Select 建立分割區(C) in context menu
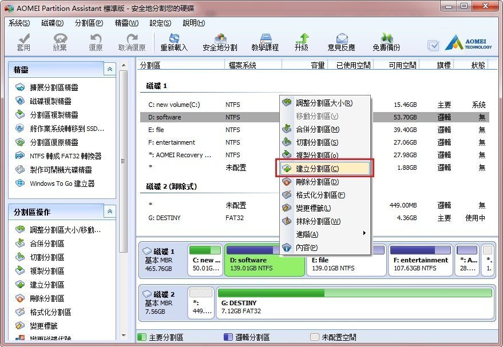 (x=325, y=169)
